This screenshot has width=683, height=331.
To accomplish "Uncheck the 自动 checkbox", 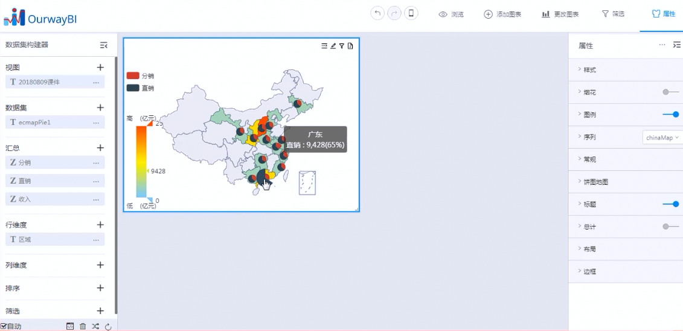I will coord(4,326).
